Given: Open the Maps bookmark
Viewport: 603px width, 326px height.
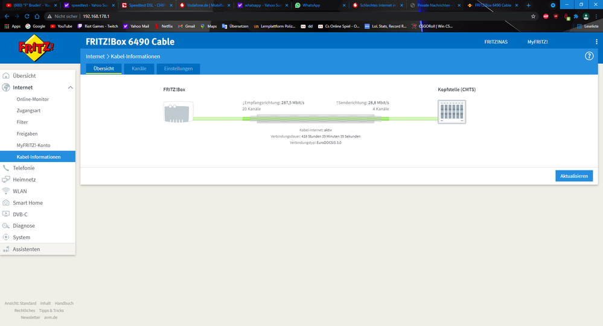Looking at the screenshot, I should 208,26.
